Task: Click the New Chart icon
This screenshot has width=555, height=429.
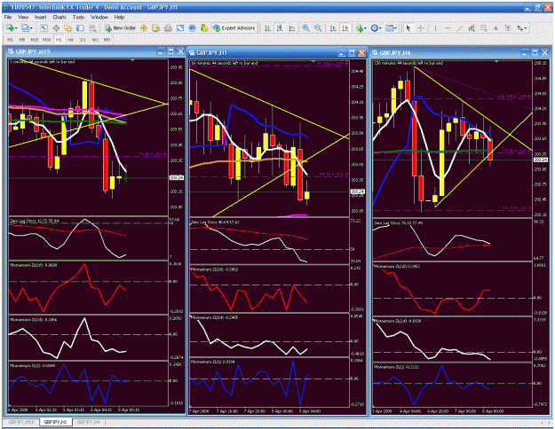Action: [x=10, y=27]
